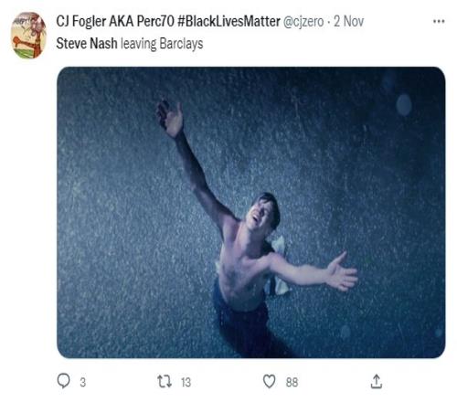The image size is (457, 402).
Task: Click the bold Steve Nash text
Action: coord(87,43)
